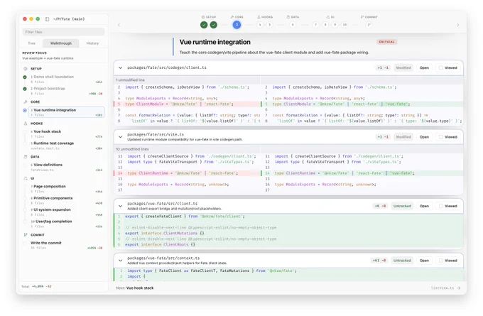Screen dimensions: 483x316
Task: Switch to the Walkthrough tab
Action: 60,43
